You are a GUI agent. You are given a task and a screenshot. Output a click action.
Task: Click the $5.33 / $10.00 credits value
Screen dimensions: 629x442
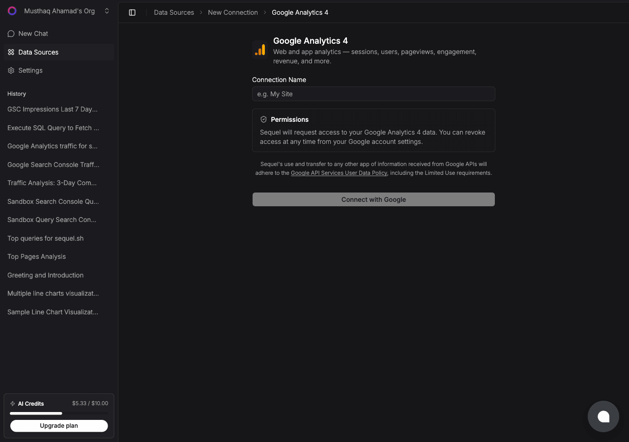click(90, 403)
